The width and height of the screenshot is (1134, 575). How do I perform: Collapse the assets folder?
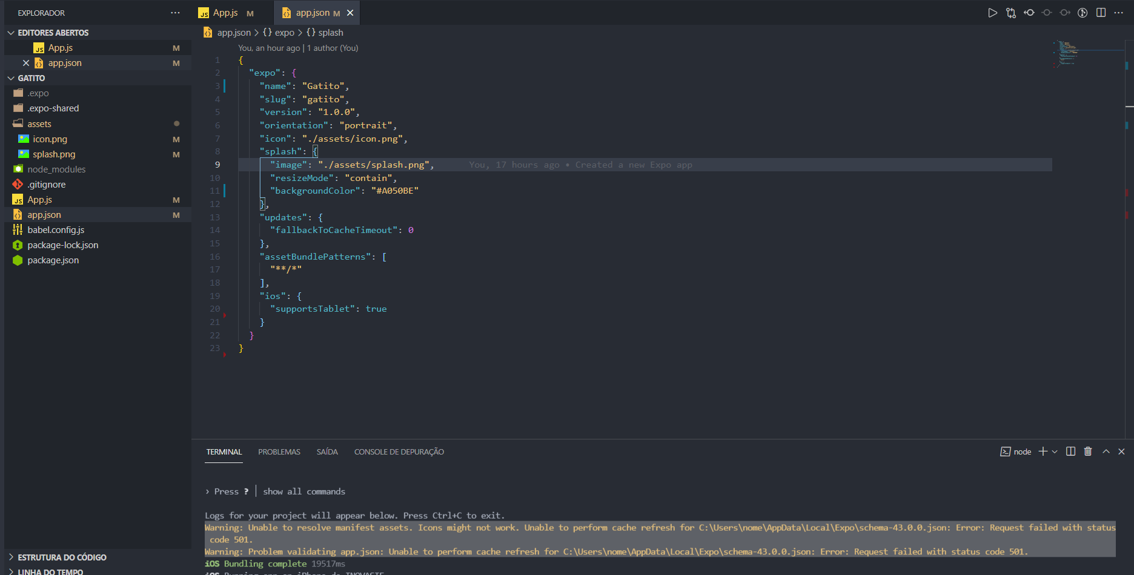(98, 124)
